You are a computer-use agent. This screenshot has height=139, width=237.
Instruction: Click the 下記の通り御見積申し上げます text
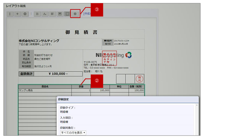tap(36, 44)
